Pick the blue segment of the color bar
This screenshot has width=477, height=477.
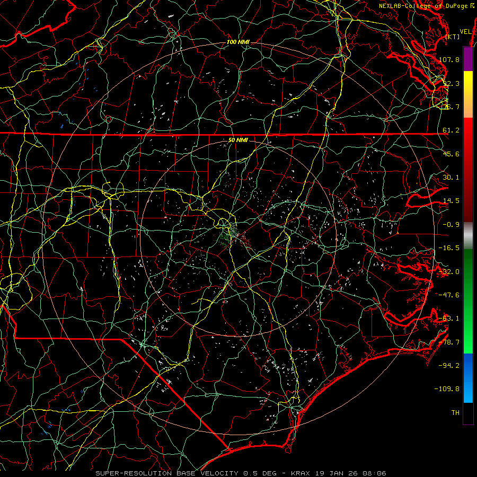[x=468, y=365]
